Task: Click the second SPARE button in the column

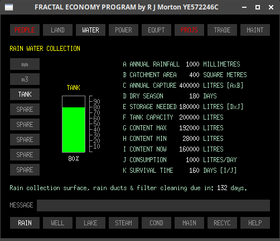Action: [25, 125]
